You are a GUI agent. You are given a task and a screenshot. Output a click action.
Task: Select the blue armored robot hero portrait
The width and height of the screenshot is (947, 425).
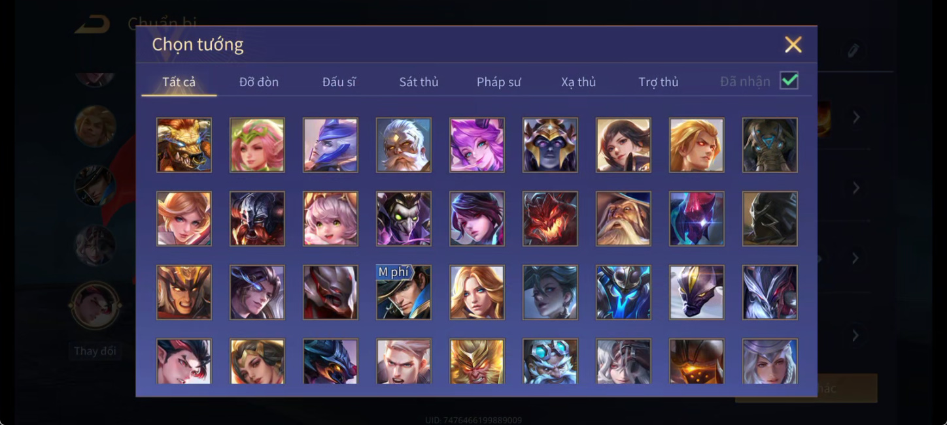pyautogui.click(x=623, y=292)
